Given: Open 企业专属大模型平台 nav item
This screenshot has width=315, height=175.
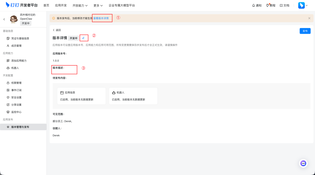Looking at the screenshot, I should [122, 6].
